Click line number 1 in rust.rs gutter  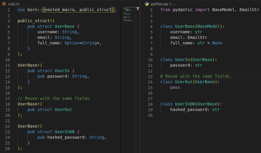[x=9, y=10]
